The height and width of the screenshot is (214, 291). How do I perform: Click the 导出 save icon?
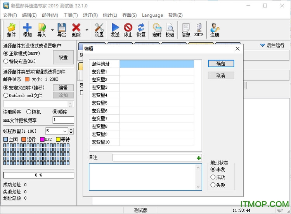click(62, 30)
